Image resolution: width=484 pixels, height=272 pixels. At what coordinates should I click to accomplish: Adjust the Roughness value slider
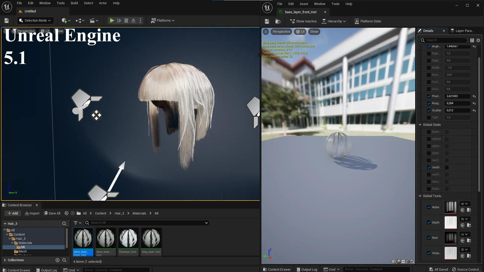(x=457, y=103)
